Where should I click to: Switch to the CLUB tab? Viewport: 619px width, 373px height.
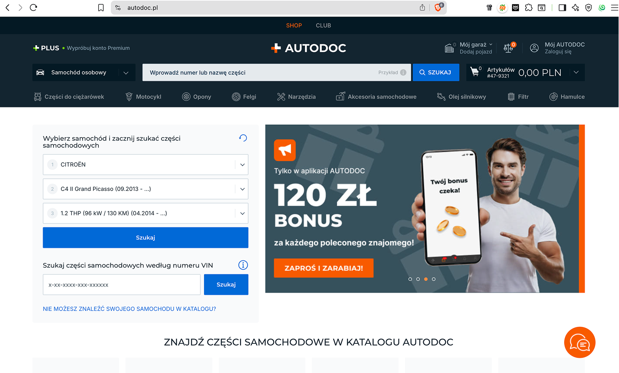pos(324,26)
